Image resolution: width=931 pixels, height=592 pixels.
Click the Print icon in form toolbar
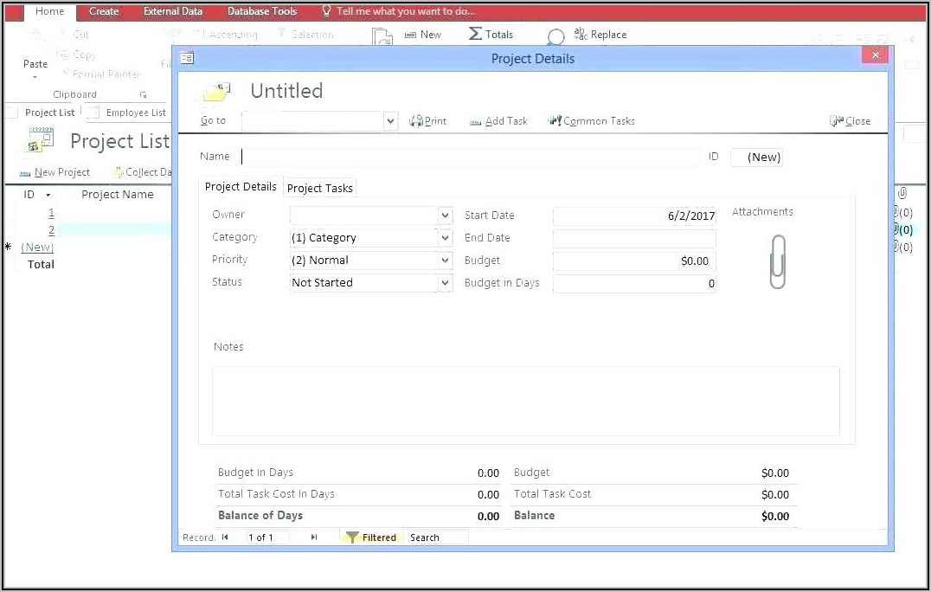point(415,121)
